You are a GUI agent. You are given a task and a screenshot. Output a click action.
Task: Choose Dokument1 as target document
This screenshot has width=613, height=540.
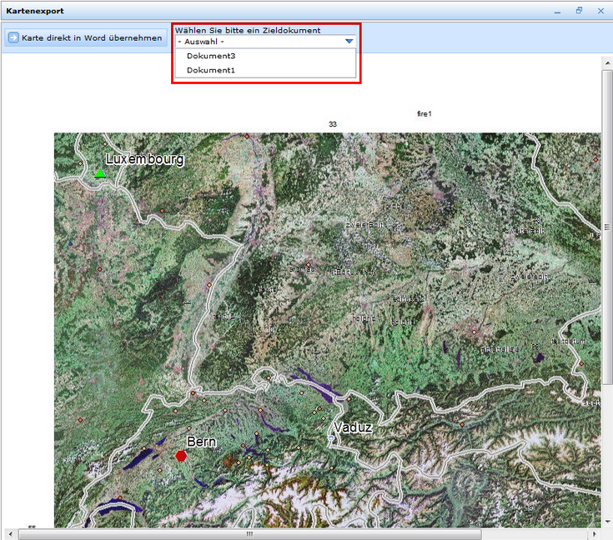(x=211, y=70)
